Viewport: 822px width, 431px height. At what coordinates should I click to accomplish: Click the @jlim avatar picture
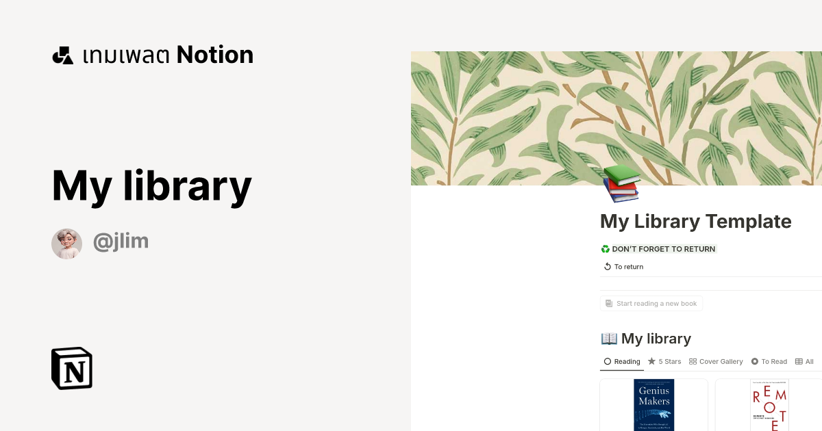[x=66, y=243]
